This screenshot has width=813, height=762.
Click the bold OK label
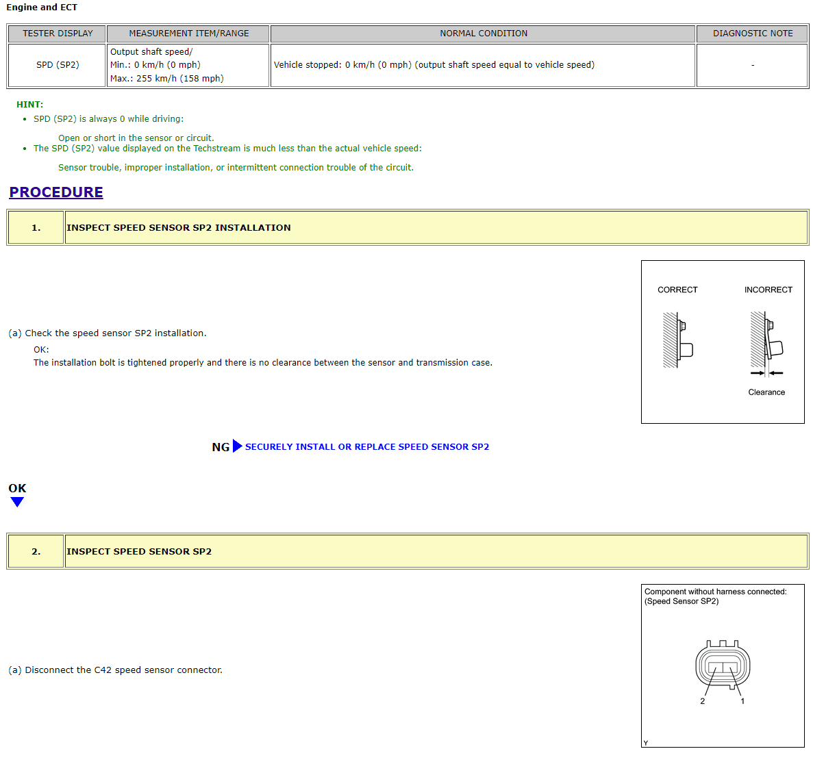17,488
